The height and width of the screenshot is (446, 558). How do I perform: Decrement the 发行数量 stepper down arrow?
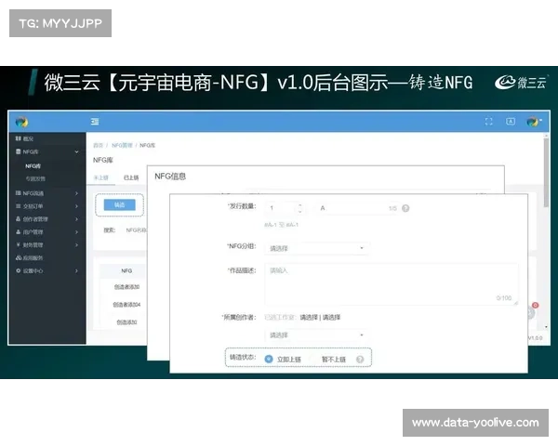tap(300, 212)
